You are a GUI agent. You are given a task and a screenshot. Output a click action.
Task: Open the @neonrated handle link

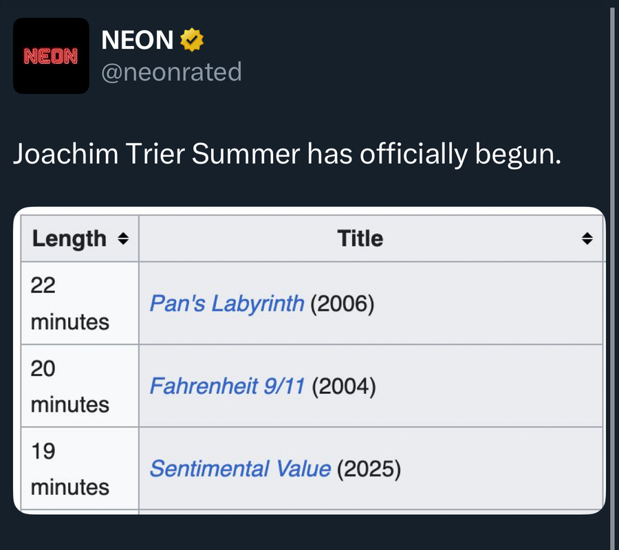171,71
